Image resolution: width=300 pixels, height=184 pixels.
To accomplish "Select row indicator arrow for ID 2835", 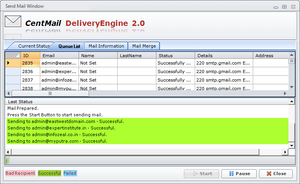I will coord(13,63).
